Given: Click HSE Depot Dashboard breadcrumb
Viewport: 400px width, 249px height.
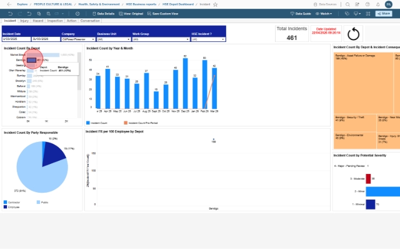Looking at the screenshot, I should 178,4.
